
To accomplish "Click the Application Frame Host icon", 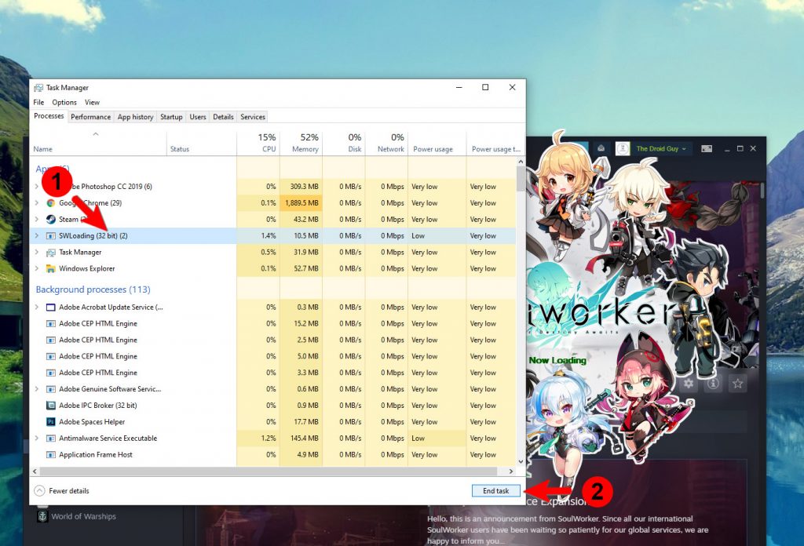I will pyautogui.click(x=51, y=455).
